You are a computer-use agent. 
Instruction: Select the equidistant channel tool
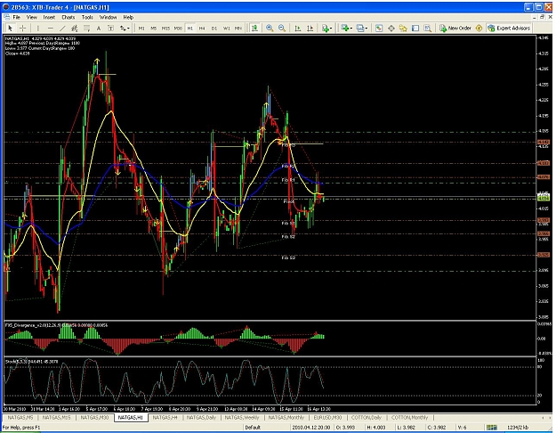point(74,28)
